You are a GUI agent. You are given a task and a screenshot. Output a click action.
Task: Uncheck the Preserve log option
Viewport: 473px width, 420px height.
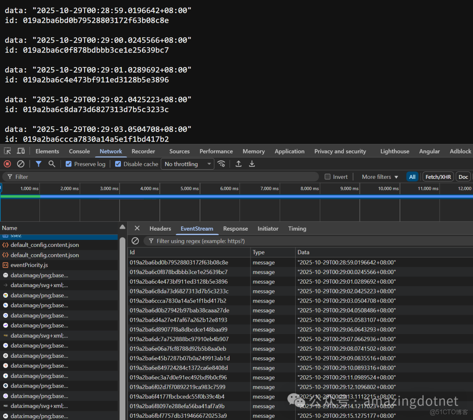tap(68, 164)
